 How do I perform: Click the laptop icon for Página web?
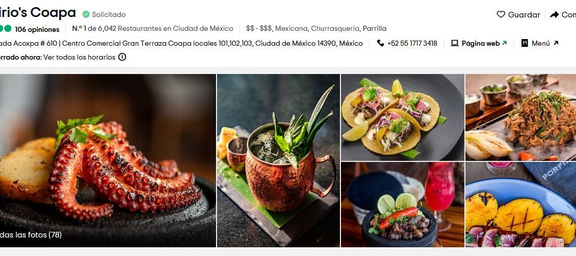click(455, 43)
